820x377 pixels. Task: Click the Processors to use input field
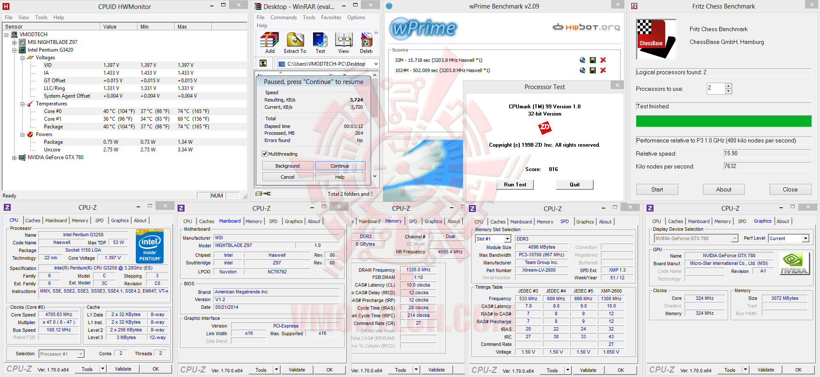(716, 89)
